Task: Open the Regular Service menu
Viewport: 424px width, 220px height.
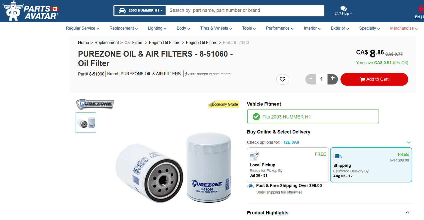Action: pyautogui.click(x=82, y=28)
